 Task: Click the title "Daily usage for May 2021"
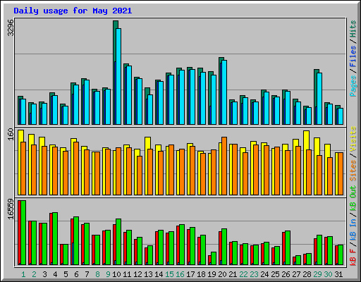click(73, 11)
